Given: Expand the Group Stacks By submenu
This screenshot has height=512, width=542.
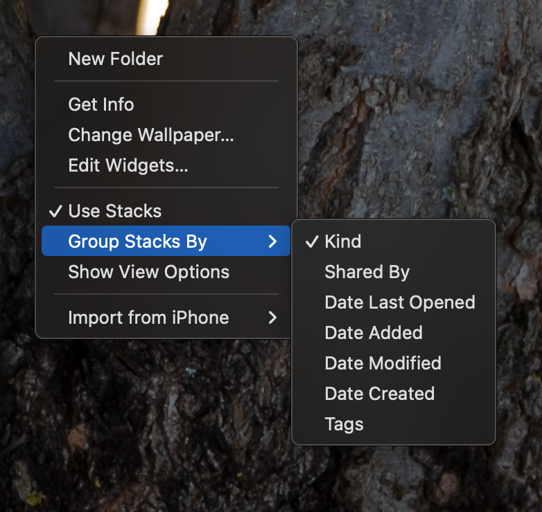Looking at the screenshot, I should point(166,241).
